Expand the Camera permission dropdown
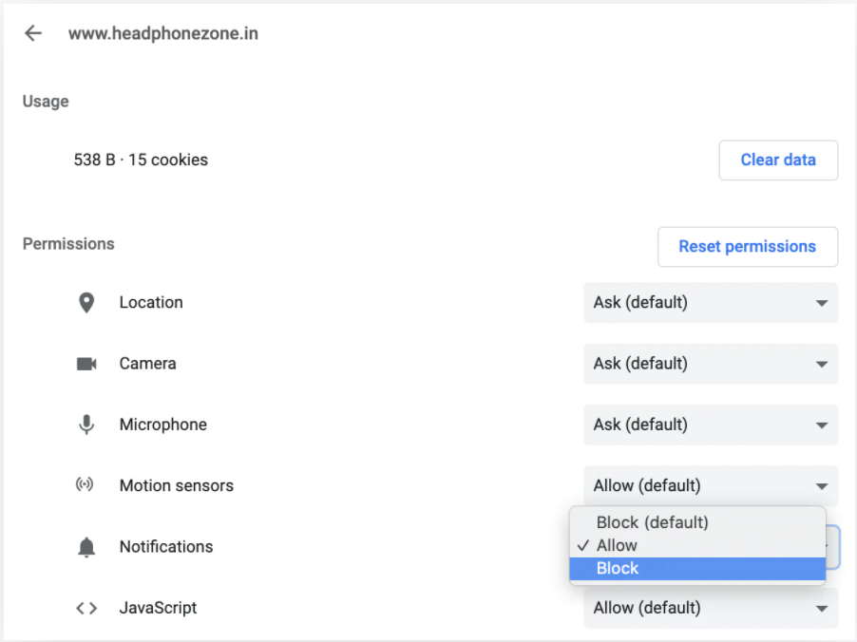 coord(710,364)
